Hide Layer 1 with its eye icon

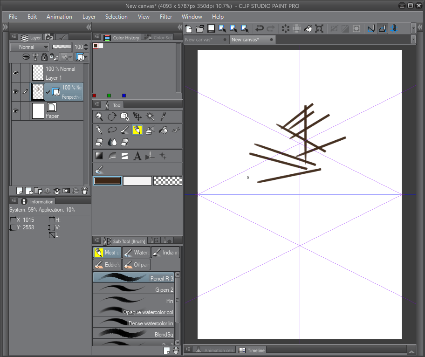[16, 73]
